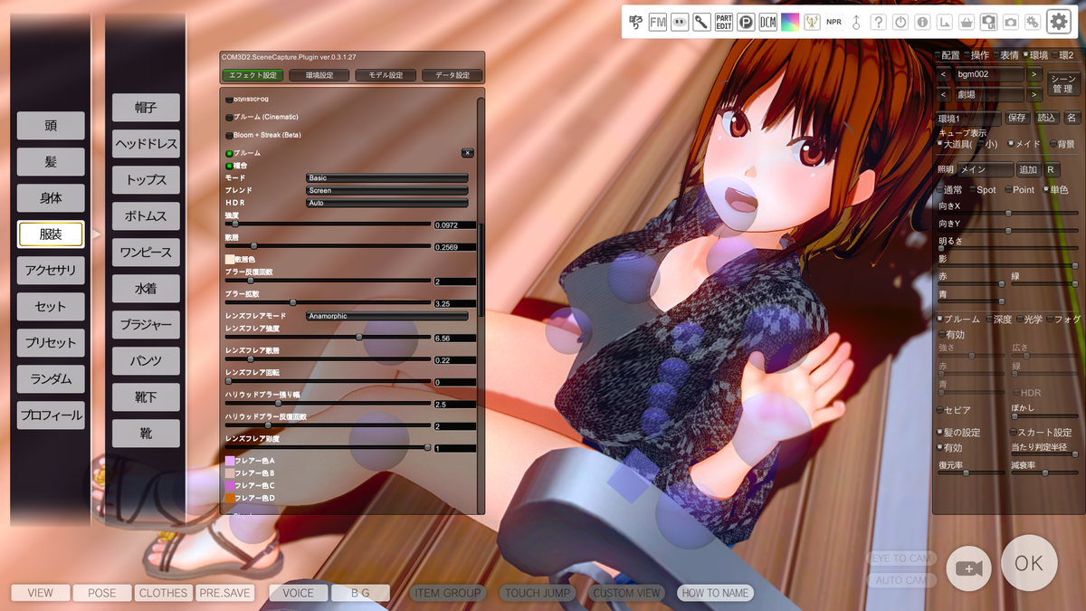Image resolution: width=1086 pixels, height=611 pixels.
Task: Click the 追加 add light button
Action: pyautogui.click(x=1028, y=169)
